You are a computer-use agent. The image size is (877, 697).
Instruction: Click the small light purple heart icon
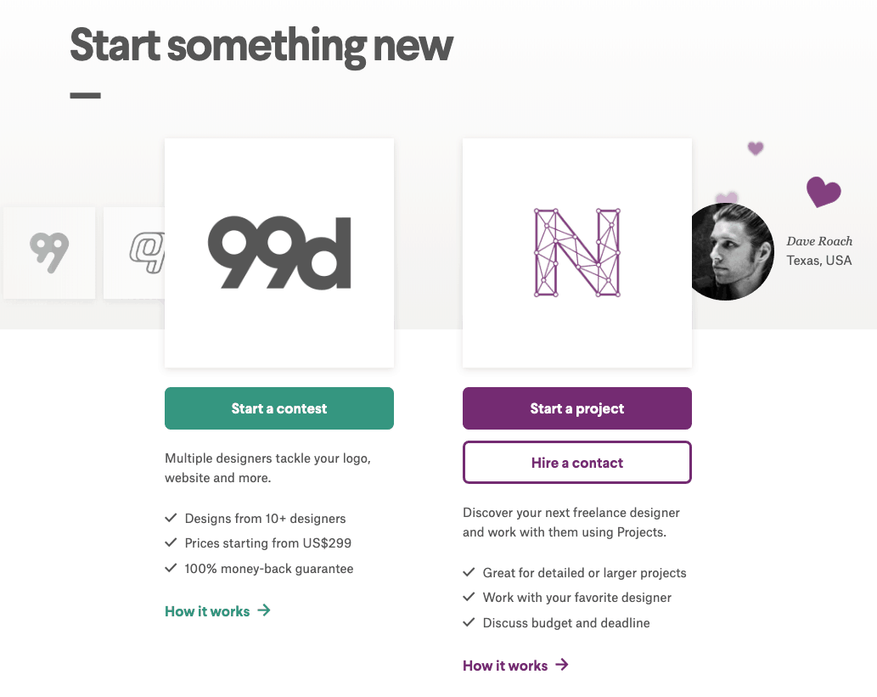756,149
